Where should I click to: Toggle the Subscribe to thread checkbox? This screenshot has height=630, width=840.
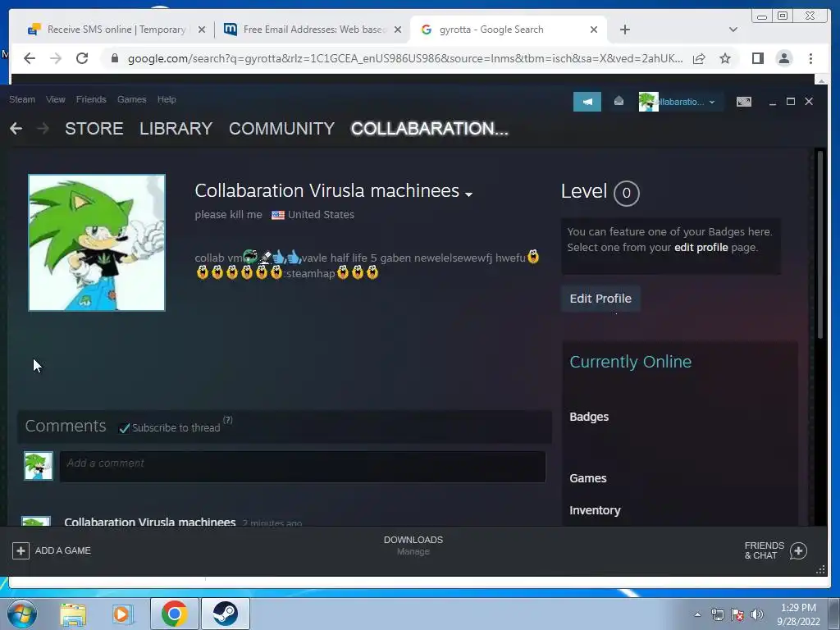point(125,428)
